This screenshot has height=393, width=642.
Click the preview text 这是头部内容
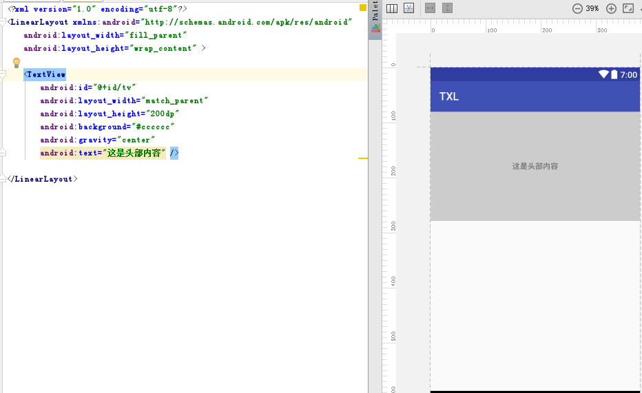535,166
